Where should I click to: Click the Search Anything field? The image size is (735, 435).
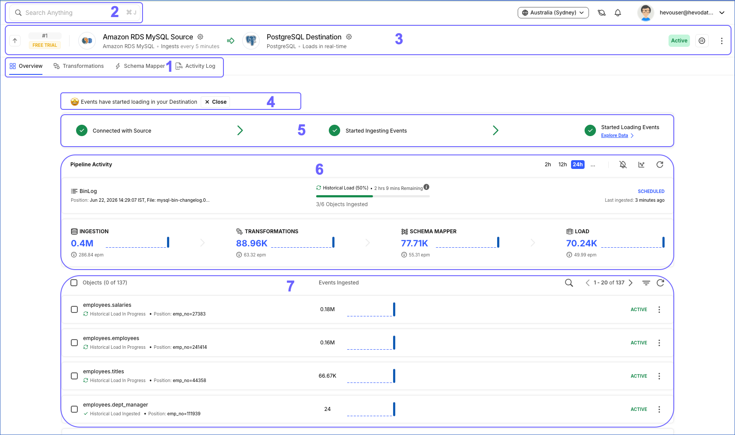[75, 13]
